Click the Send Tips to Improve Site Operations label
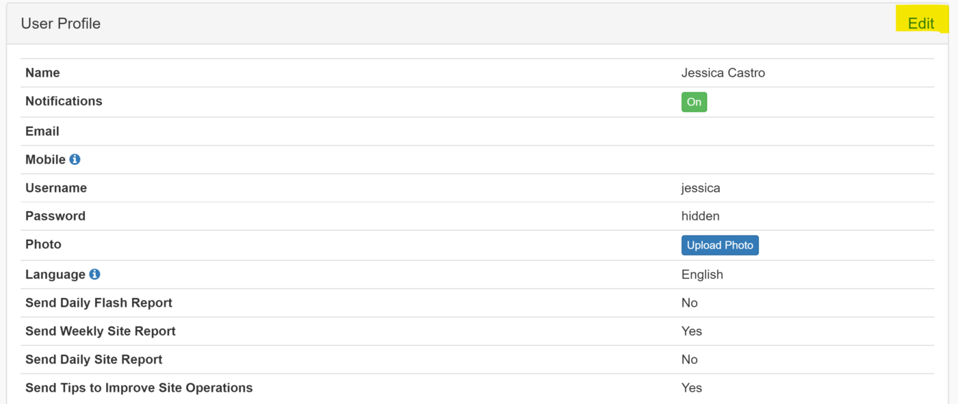The image size is (958, 404). 139,388
